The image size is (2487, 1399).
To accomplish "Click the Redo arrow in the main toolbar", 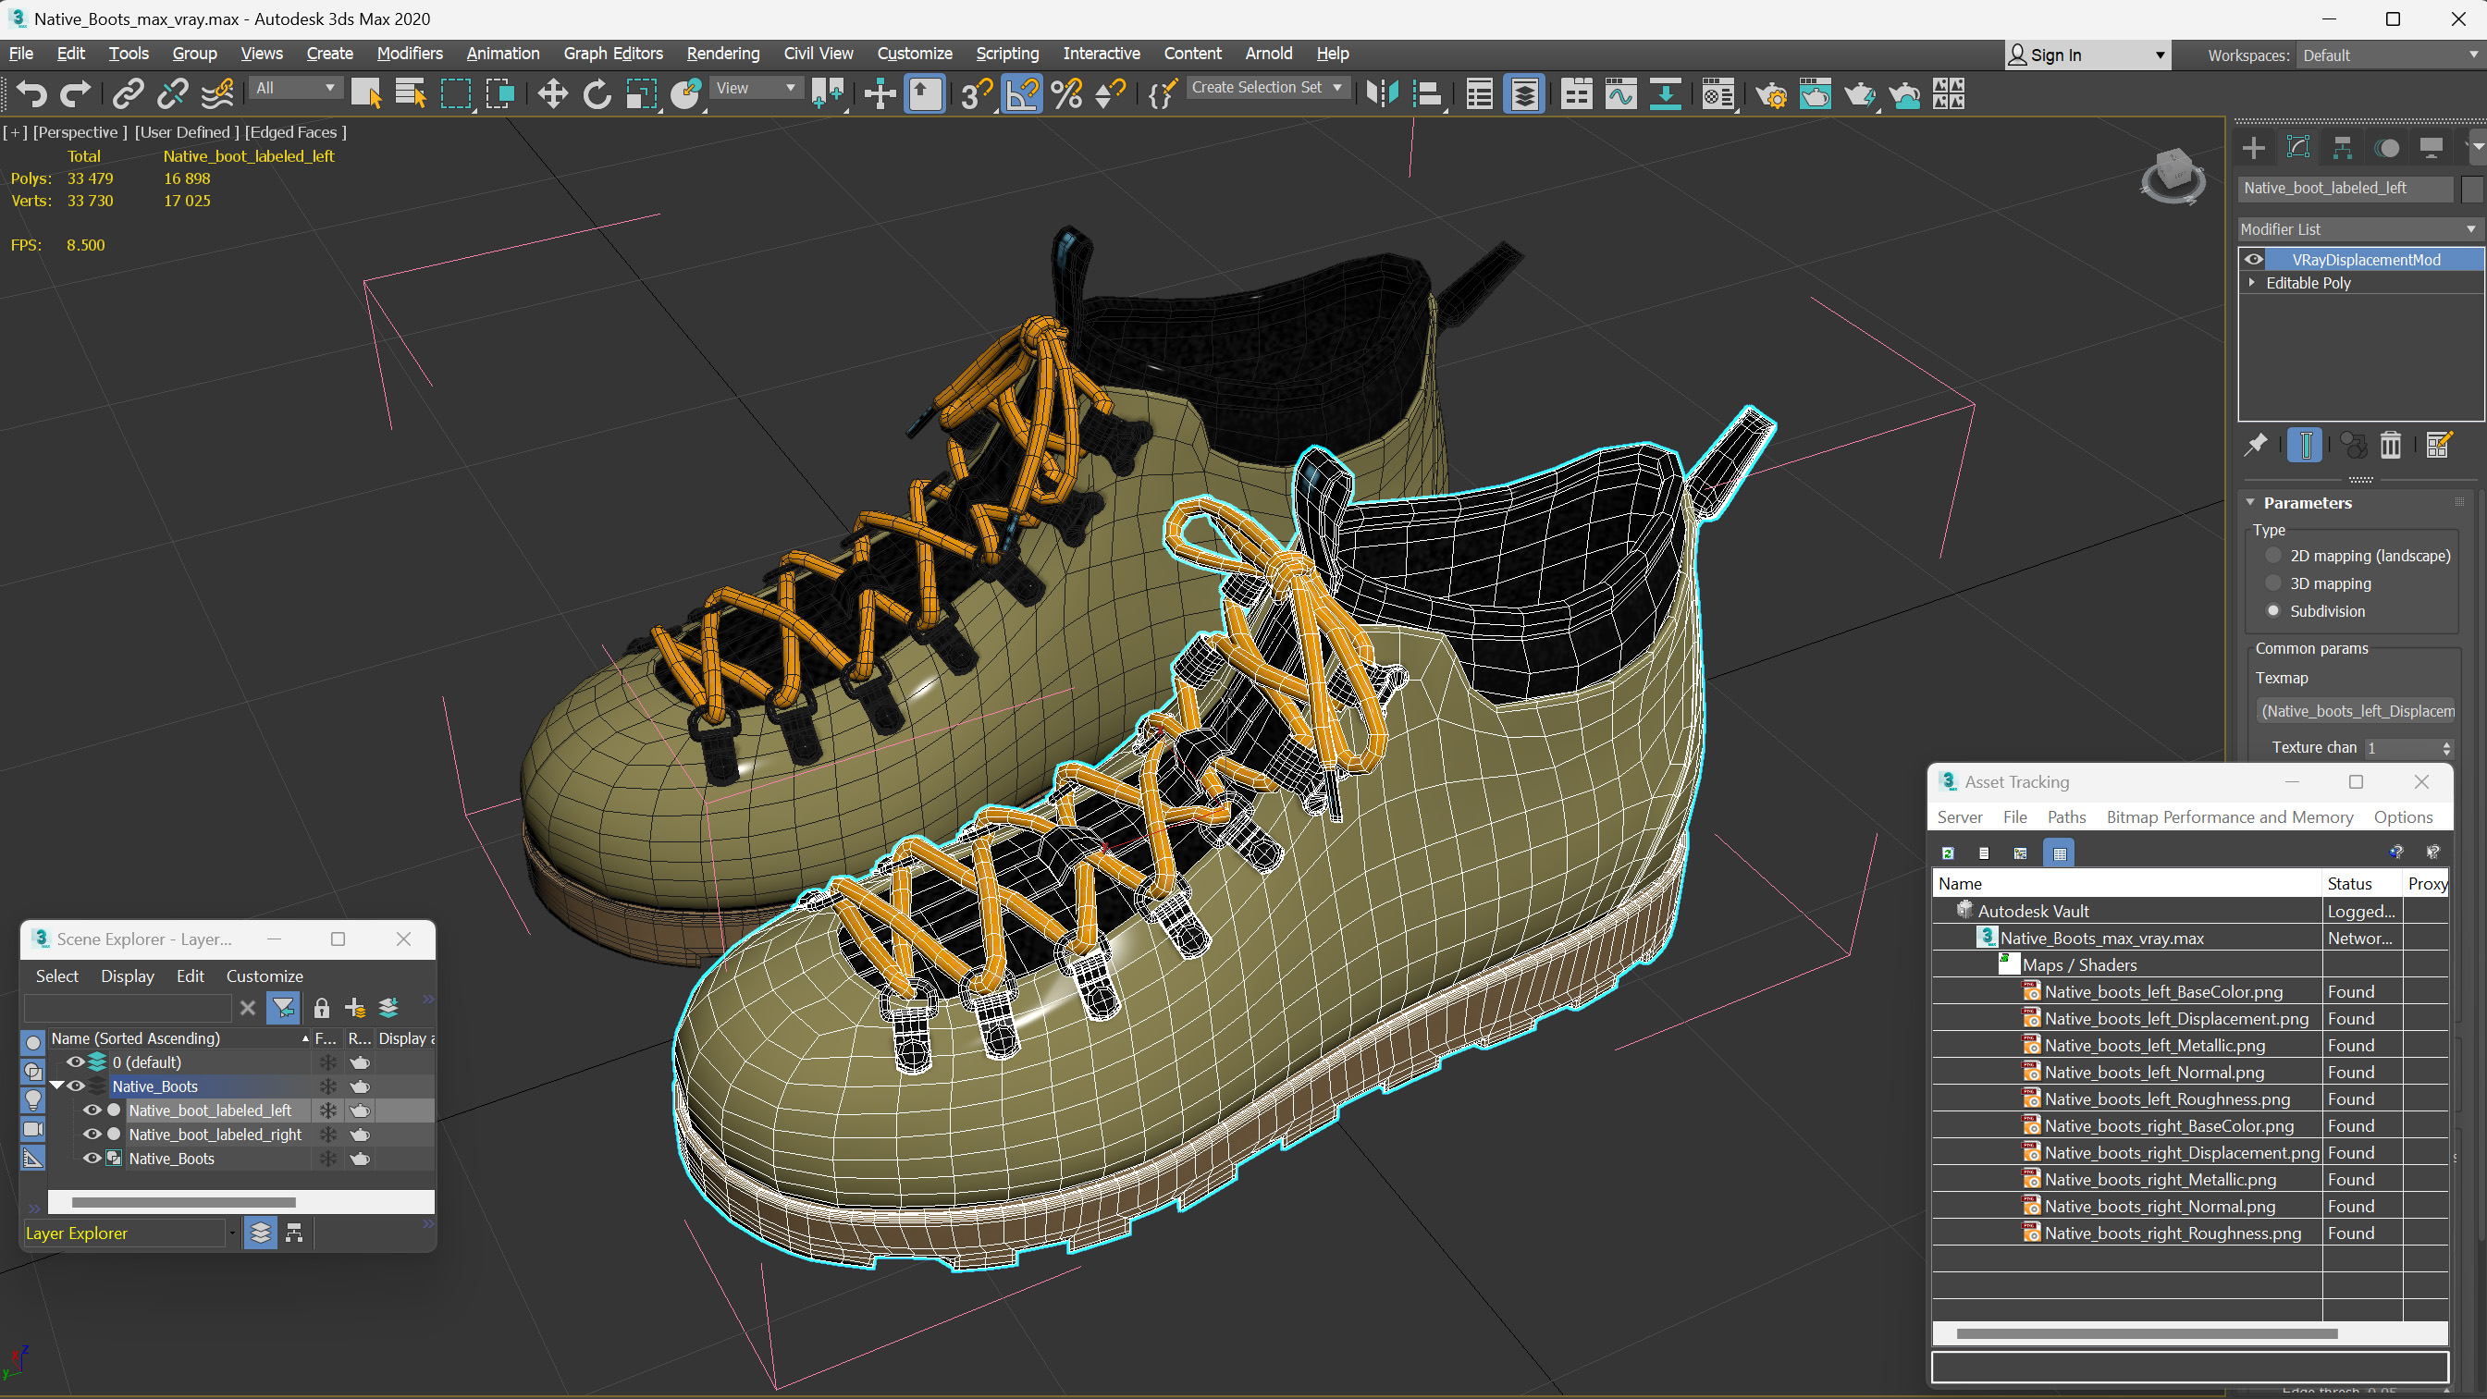I will 75,93.
